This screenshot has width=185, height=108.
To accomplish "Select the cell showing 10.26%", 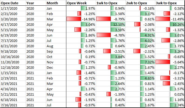I will [170, 24].
